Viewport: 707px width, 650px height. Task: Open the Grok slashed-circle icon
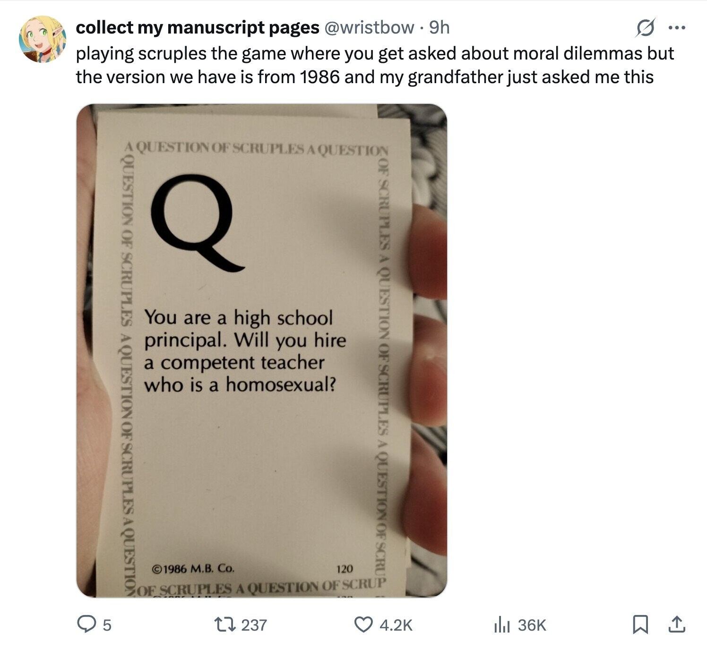[x=645, y=28]
